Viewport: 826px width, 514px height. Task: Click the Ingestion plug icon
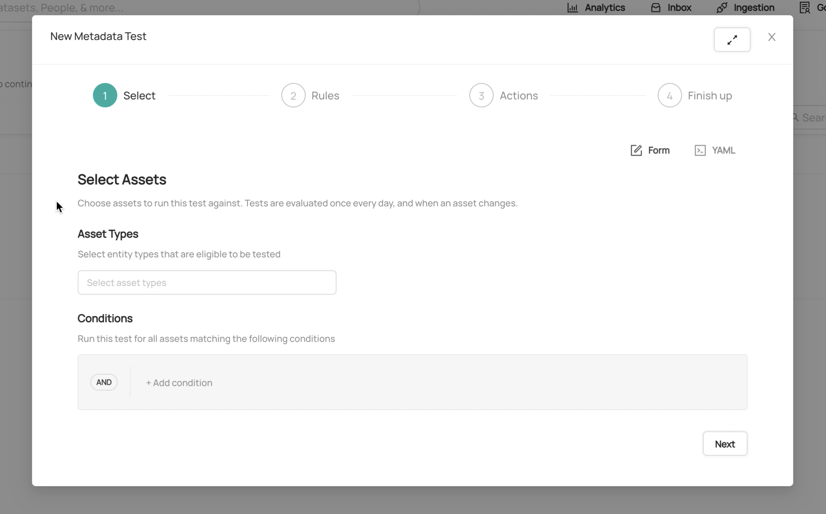(721, 8)
